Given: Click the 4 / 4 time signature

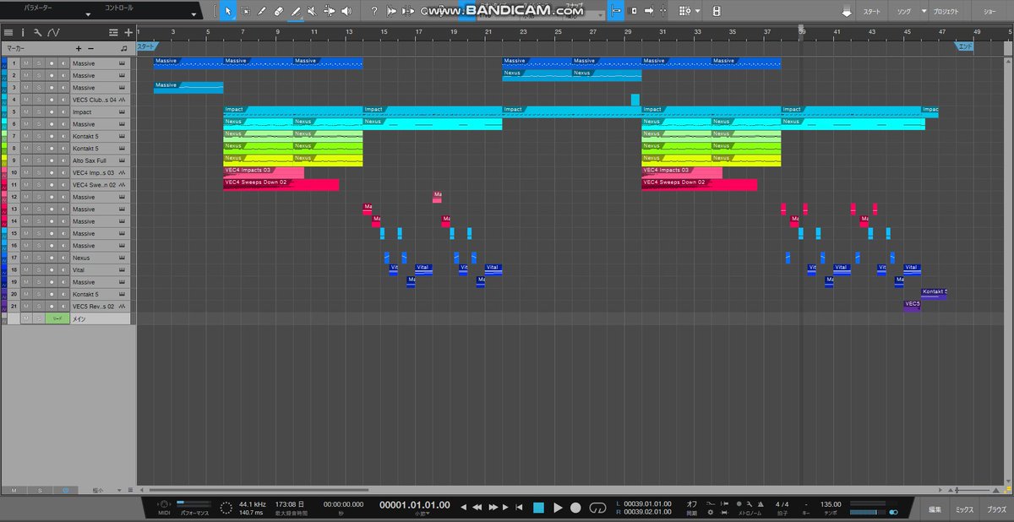Looking at the screenshot, I should (x=782, y=504).
